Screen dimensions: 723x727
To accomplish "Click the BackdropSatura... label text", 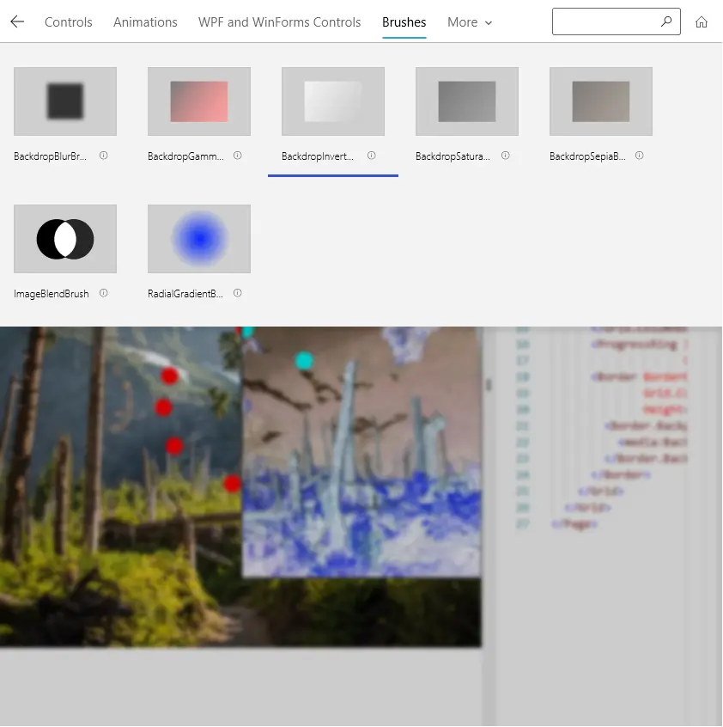I will coord(453,156).
